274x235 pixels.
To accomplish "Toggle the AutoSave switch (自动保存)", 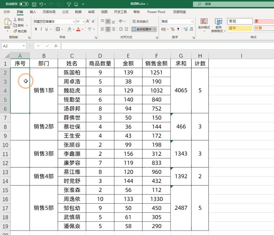I will coord(24,4).
